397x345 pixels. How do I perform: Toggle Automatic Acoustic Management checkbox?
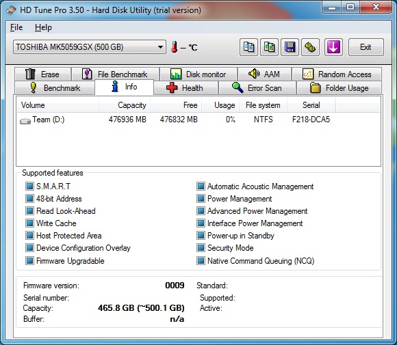coord(201,187)
